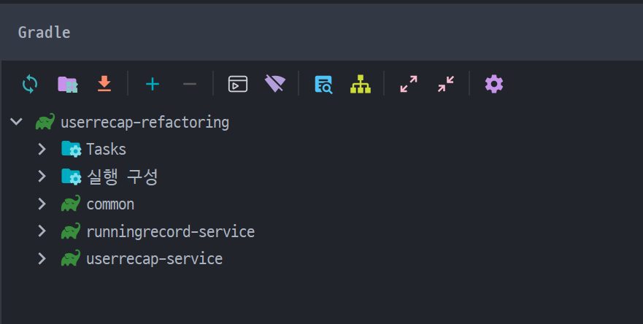The image size is (643, 324).
Task: Collapse the userrecap-refactoring root node
Action: click(x=17, y=122)
